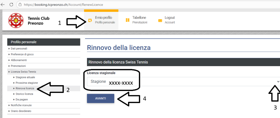This screenshot has height=118, width=280.
Task: Open Storico licenza entry
Action: point(25,94)
